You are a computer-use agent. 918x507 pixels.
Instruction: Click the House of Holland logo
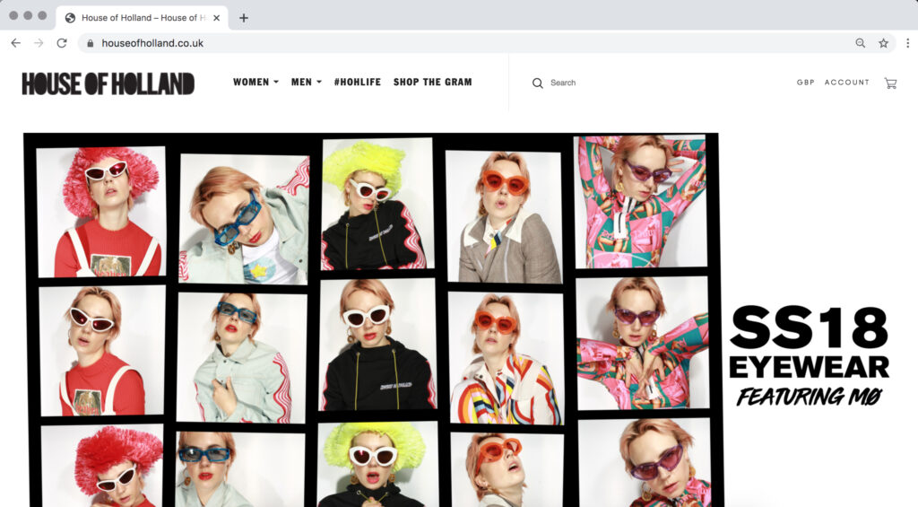[x=108, y=83]
